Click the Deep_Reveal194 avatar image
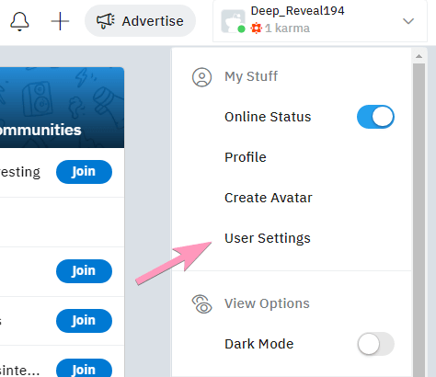Viewport: 436px width, 377px height. (233, 21)
